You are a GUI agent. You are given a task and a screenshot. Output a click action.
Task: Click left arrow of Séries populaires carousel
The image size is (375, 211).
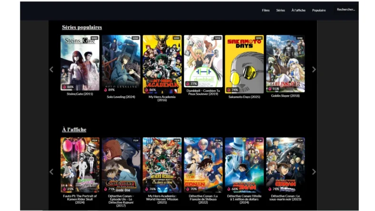51,70
